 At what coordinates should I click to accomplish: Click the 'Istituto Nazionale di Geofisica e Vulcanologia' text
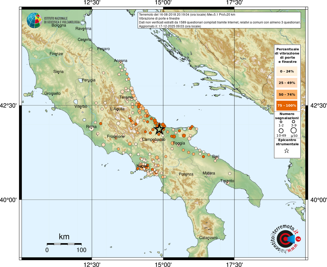click(62, 20)
